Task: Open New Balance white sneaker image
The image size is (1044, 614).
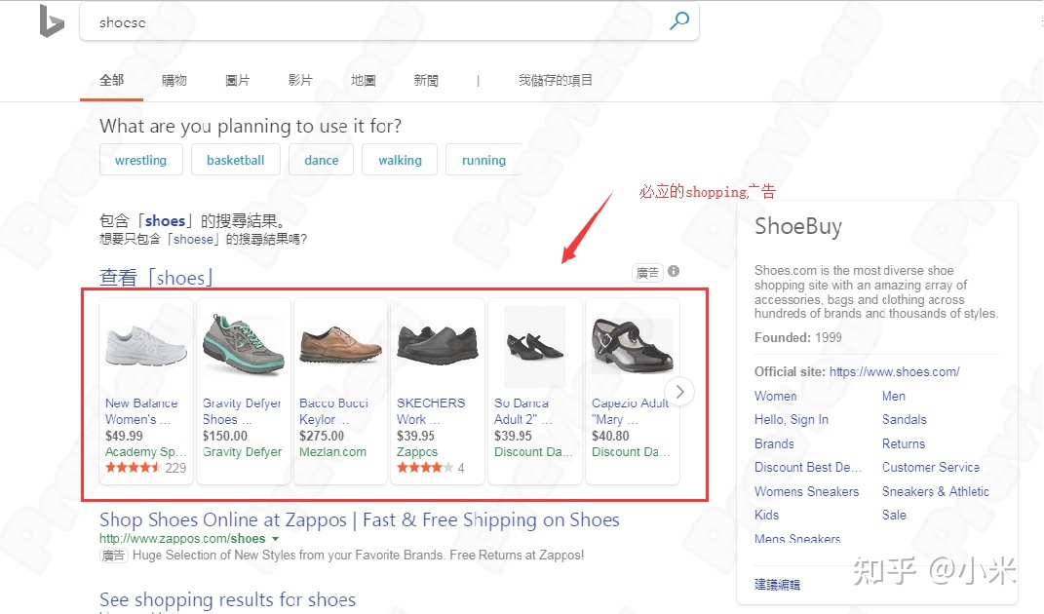Action: point(146,345)
